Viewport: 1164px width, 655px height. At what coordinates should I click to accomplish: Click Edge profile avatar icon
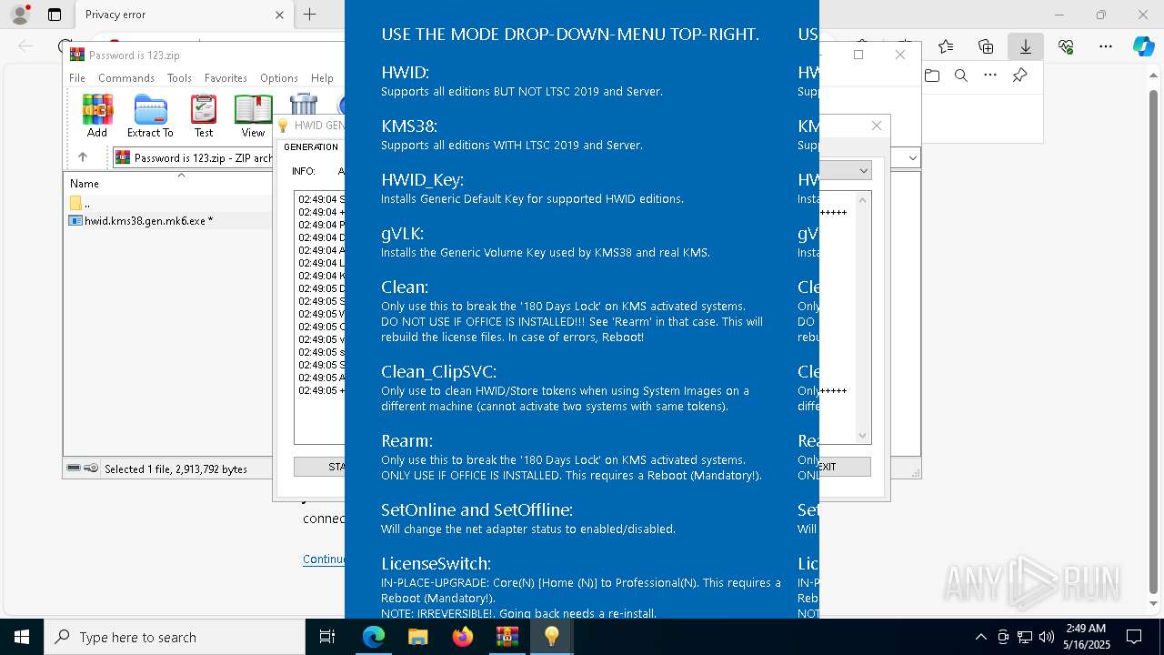coord(19,15)
